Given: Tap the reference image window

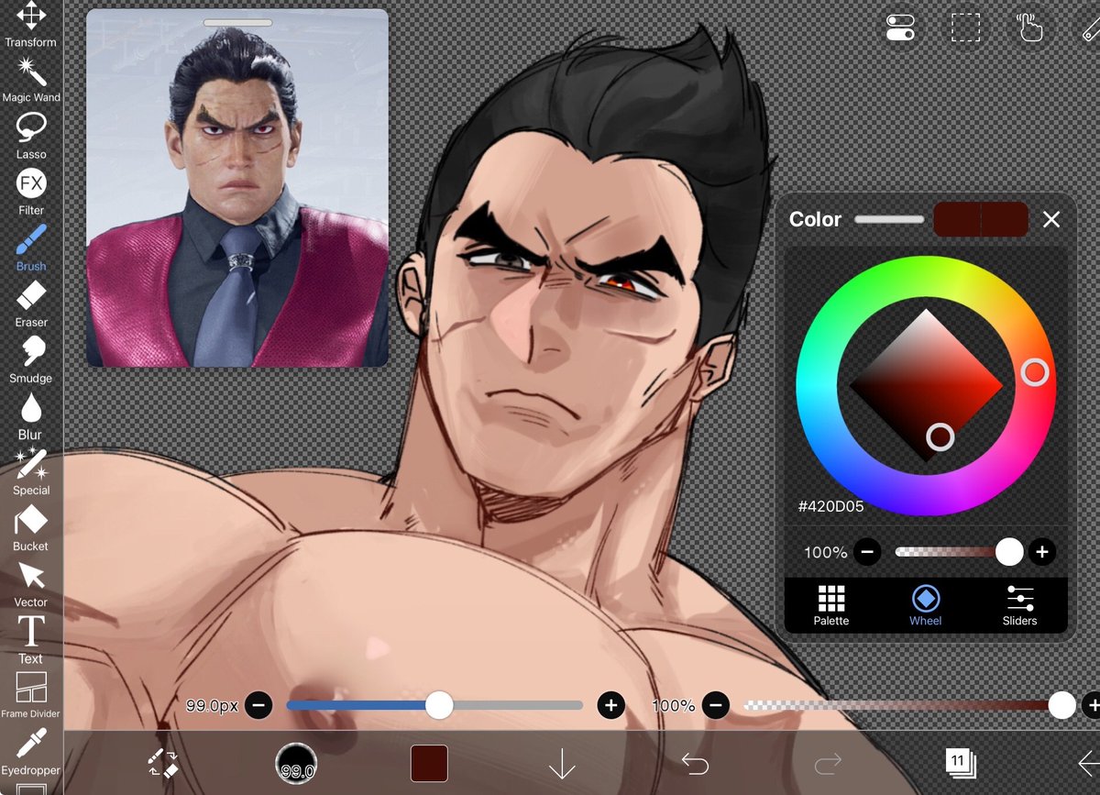Looking at the screenshot, I should [237, 188].
